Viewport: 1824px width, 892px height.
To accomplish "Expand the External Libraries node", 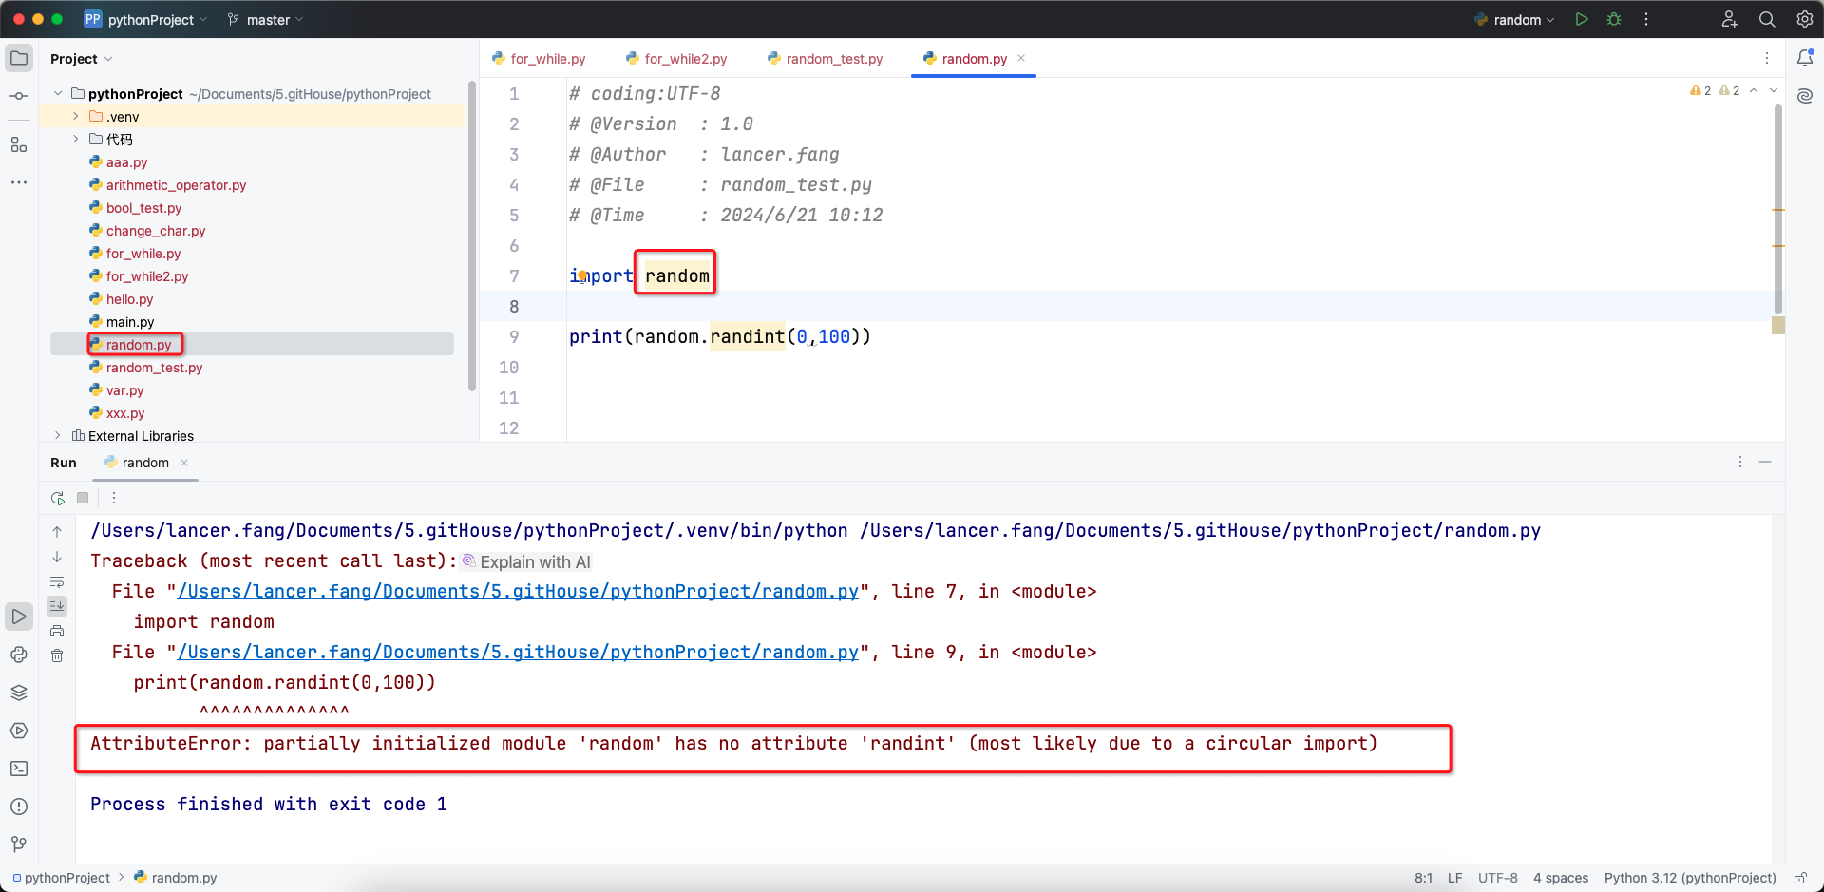I will (58, 436).
